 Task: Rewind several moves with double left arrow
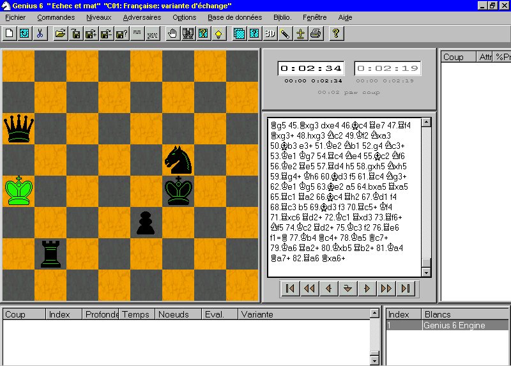tap(309, 289)
